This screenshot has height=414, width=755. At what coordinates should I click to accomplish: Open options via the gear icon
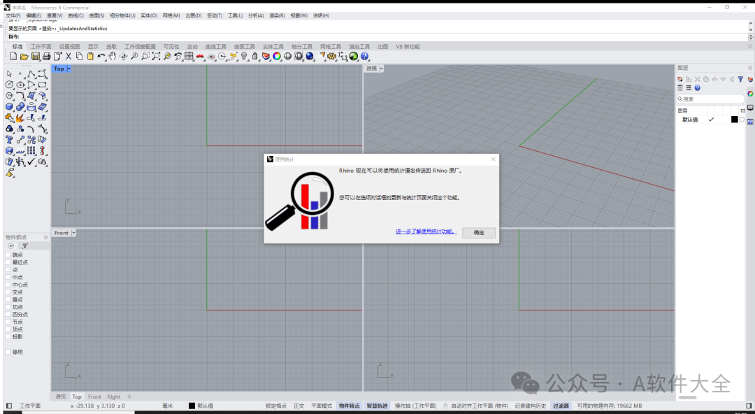point(332,57)
